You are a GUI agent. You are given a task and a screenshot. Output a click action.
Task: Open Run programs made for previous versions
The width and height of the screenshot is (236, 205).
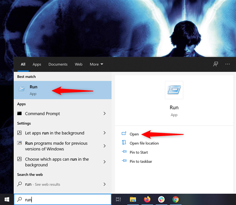63,146
